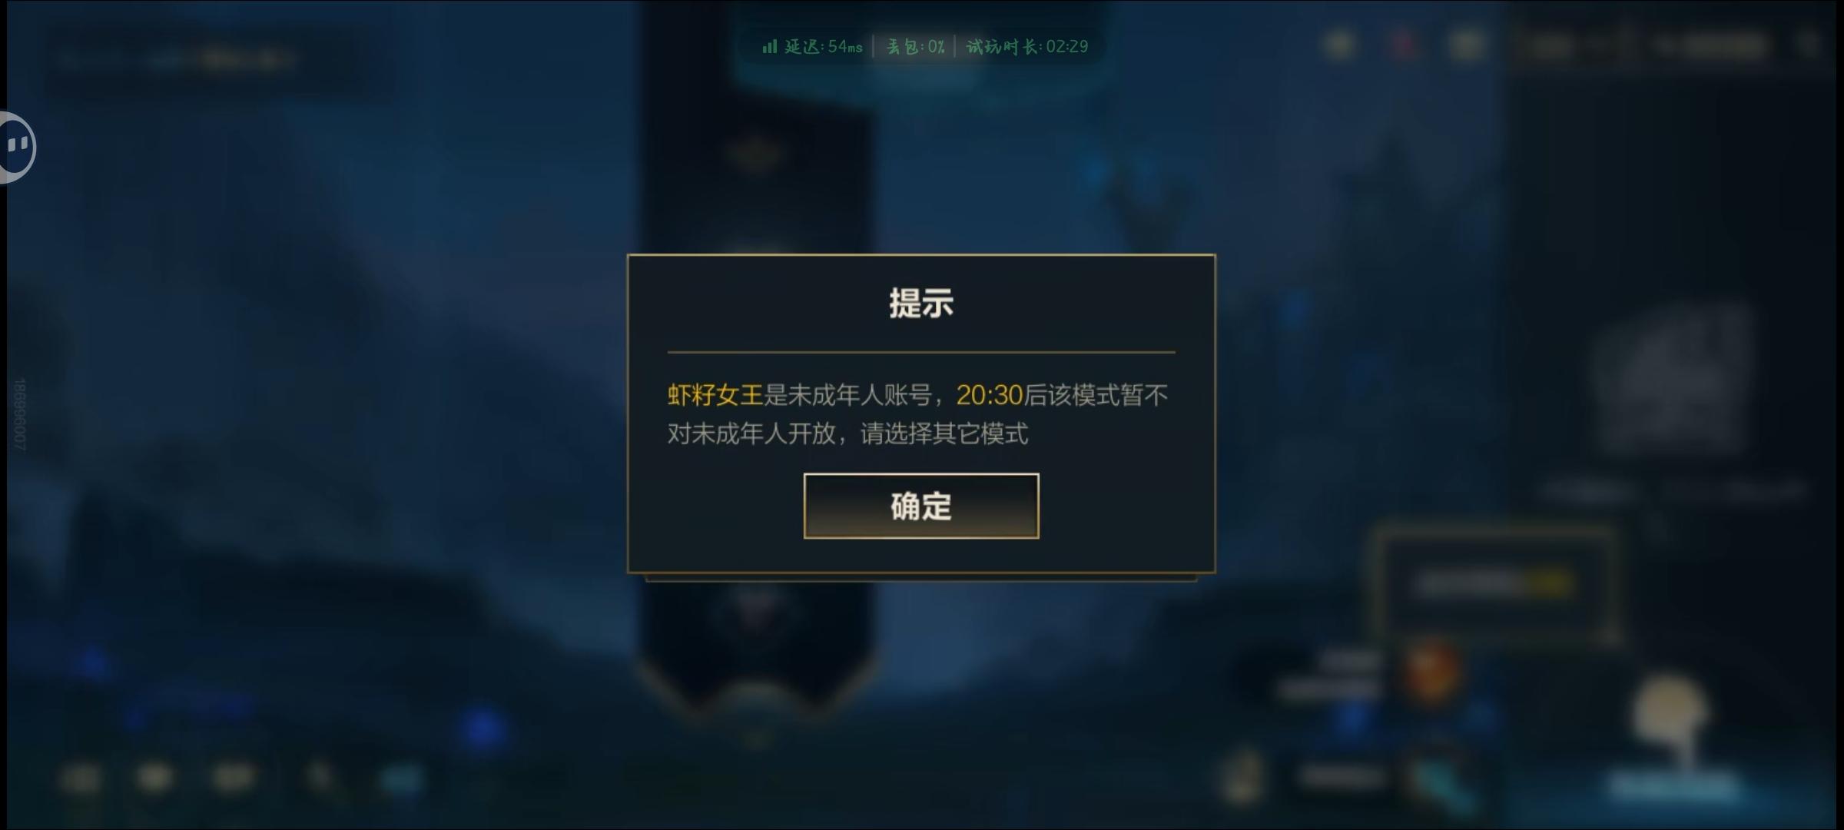The height and width of the screenshot is (830, 1844).
Task: Open the floating cloud-gaming assistant bubble
Action: point(15,146)
